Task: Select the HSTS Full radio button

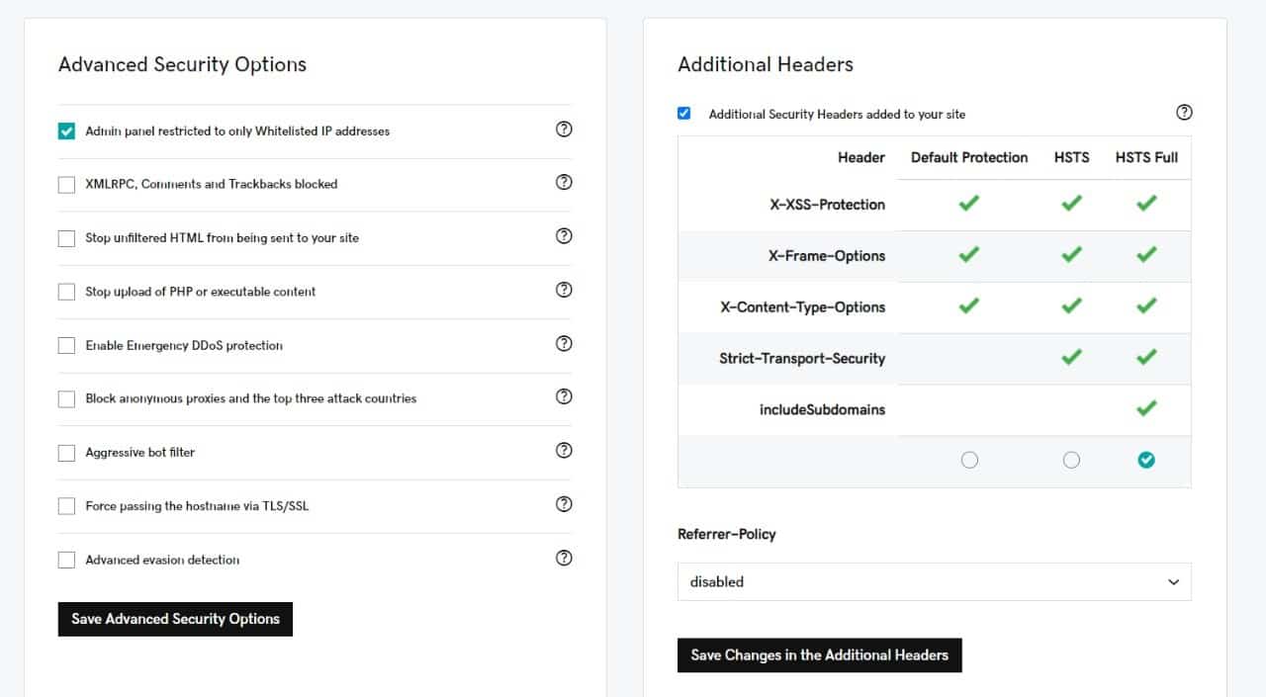Action: [x=1146, y=460]
